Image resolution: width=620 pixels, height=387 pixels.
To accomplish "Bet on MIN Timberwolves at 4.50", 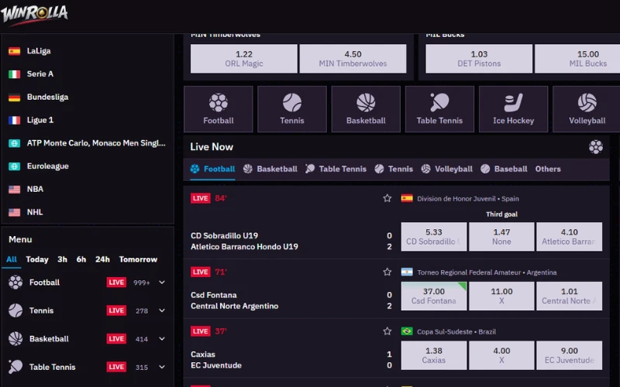I will point(353,59).
